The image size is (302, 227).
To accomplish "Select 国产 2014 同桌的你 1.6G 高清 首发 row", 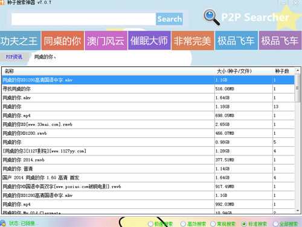I will point(148,178).
